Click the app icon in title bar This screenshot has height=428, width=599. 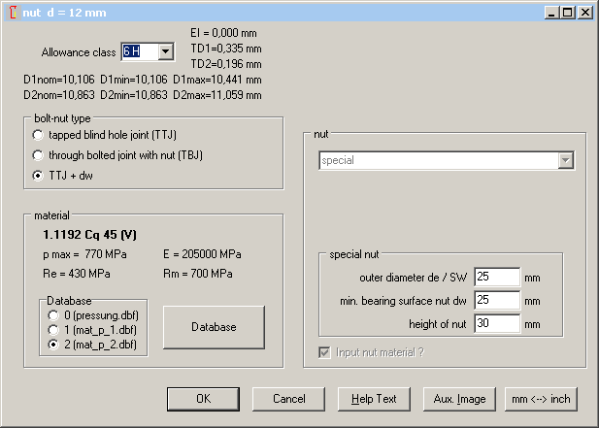coord(11,13)
